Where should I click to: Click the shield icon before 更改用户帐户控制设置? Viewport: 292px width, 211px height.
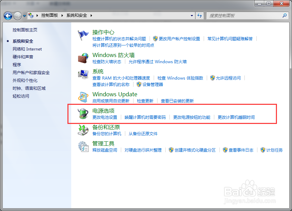coord(155,39)
